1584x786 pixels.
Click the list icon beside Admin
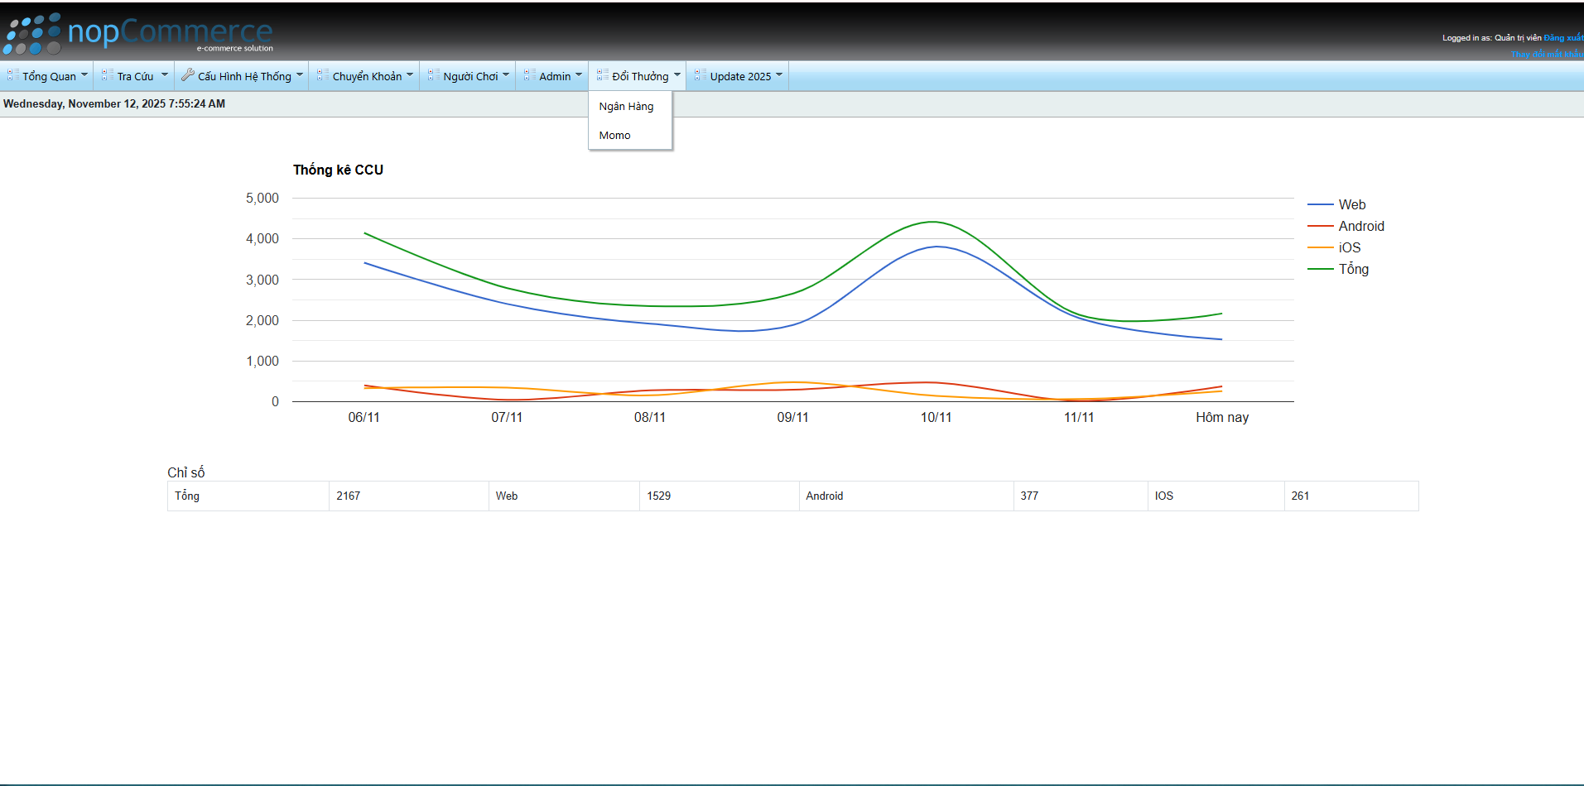tap(530, 75)
